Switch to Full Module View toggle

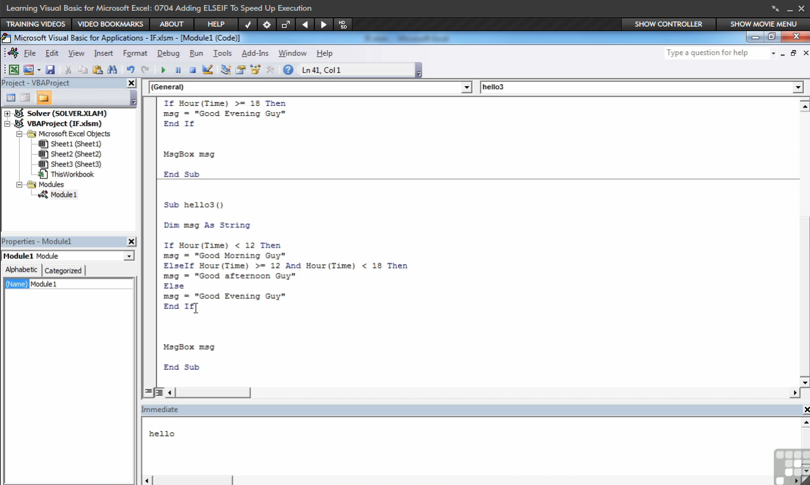coord(159,393)
